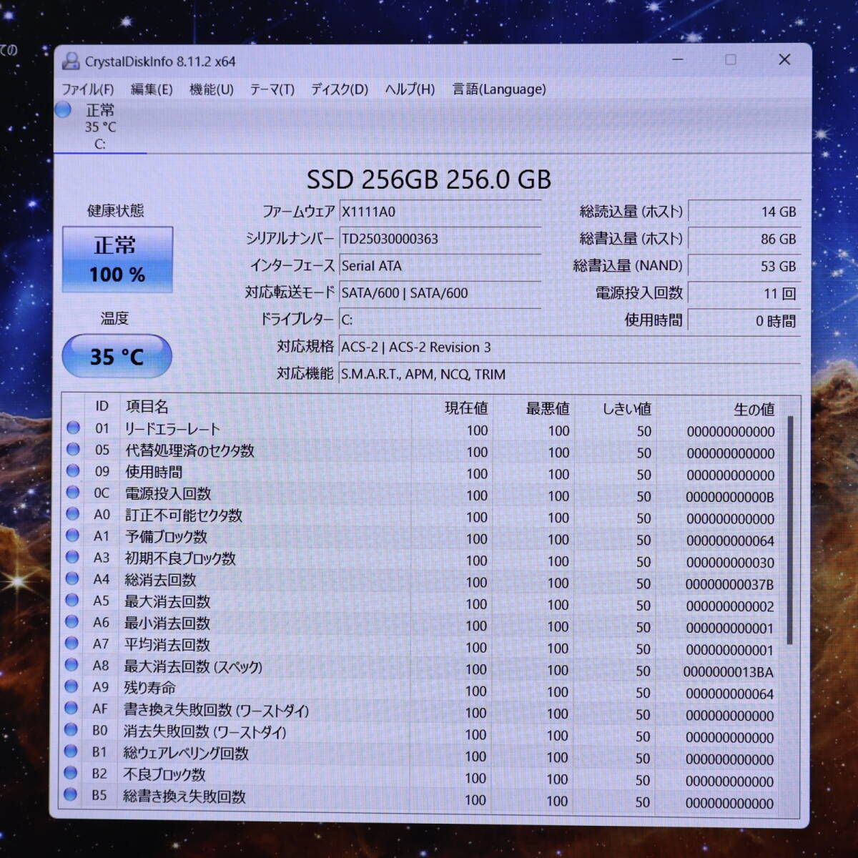This screenshot has height=858, width=858.
Task: Click the 最悪値 column header
Action: [548, 408]
